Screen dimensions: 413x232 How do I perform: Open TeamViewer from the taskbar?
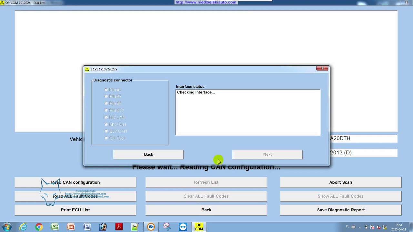tap(183, 227)
